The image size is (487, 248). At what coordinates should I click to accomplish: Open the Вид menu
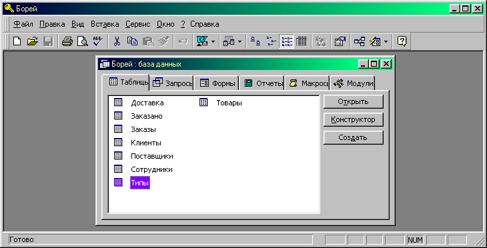pyautogui.click(x=77, y=24)
